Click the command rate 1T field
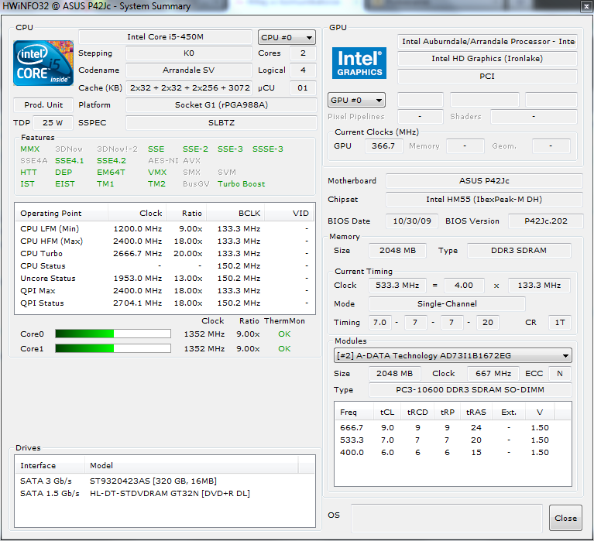594x541 pixels. point(559,323)
